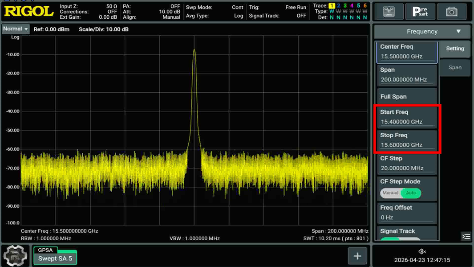Open the Normal trace mode dropdown
The height and width of the screenshot is (267, 474).
(x=16, y=29)
